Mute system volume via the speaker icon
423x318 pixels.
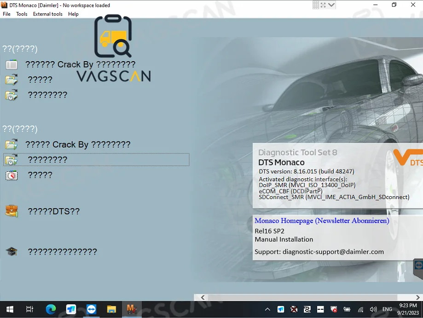373,309
